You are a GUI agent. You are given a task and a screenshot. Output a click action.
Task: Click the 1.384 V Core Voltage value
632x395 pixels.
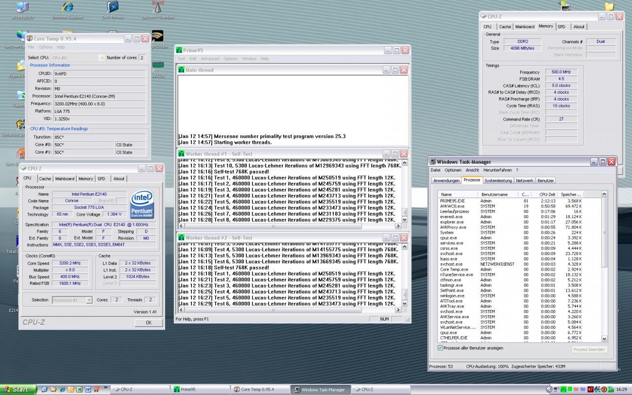click(114, 214)
